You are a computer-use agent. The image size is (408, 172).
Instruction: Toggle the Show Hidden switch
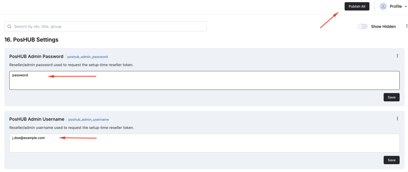362,27
